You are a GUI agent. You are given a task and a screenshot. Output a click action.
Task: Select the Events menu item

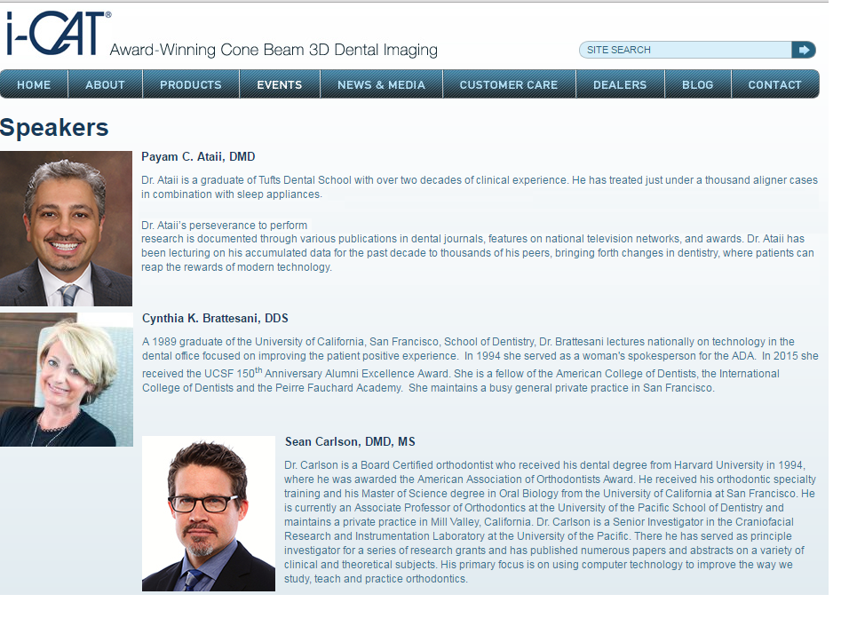coord(279,85)
